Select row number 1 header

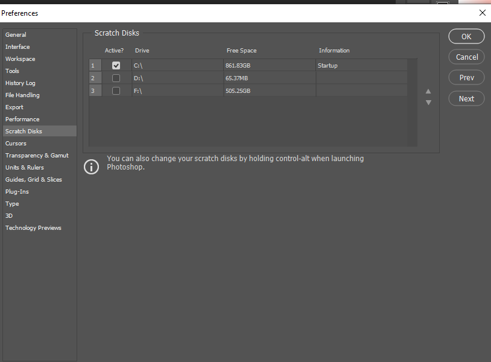95,65
